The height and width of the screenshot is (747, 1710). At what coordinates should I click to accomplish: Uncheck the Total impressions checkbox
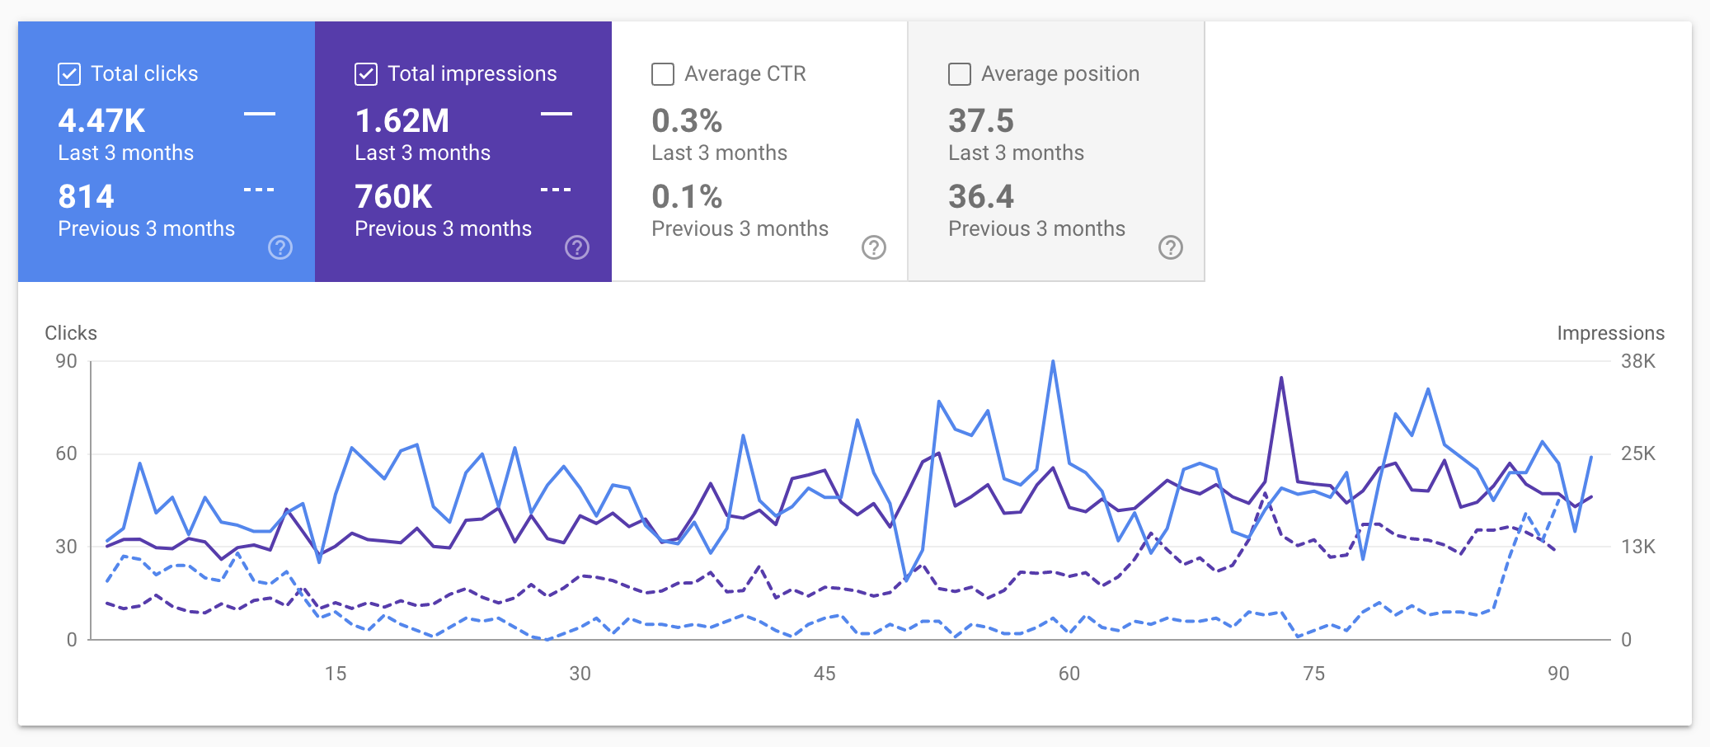[x=365, y=73]
